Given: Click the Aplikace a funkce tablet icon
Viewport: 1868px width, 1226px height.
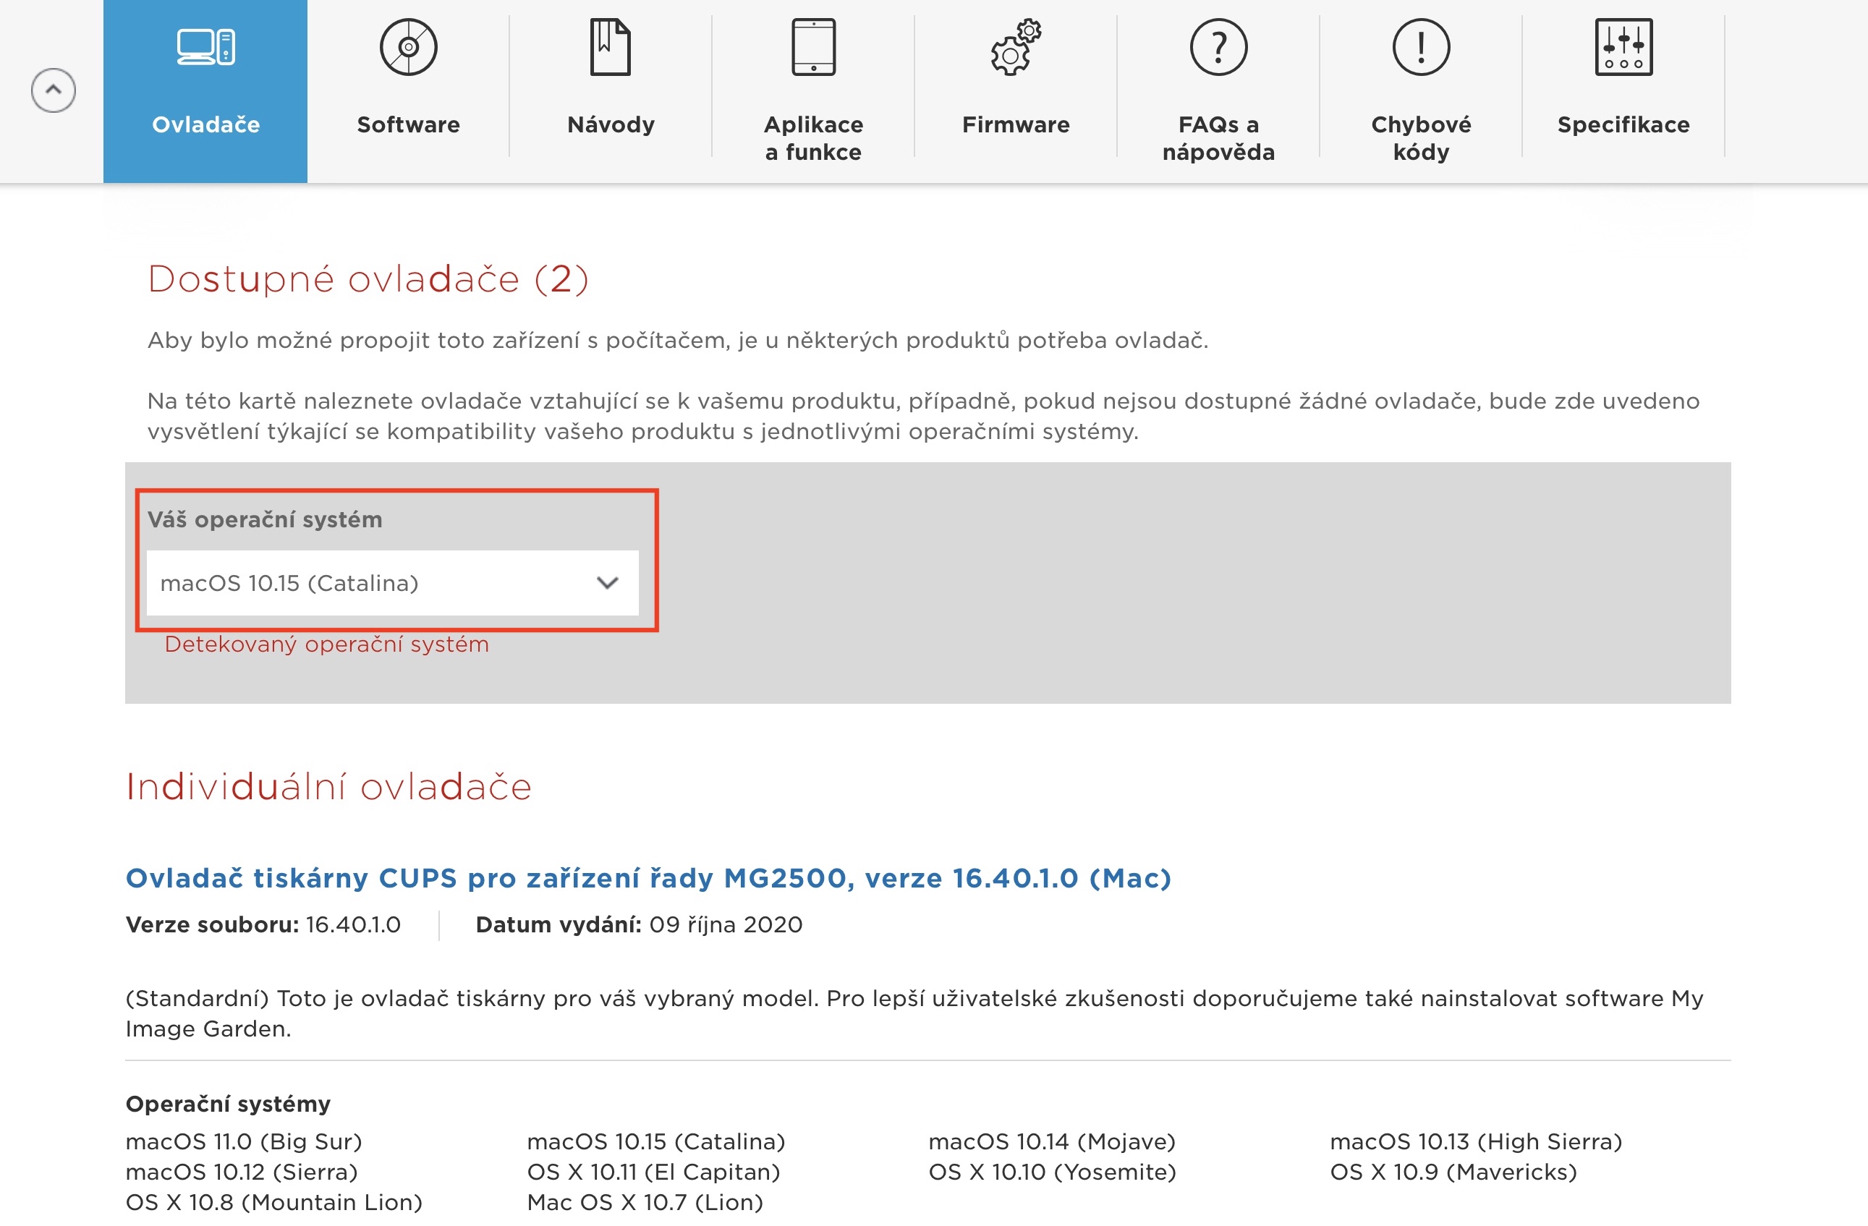Looking at the screenshot, I should click(813, 47).
